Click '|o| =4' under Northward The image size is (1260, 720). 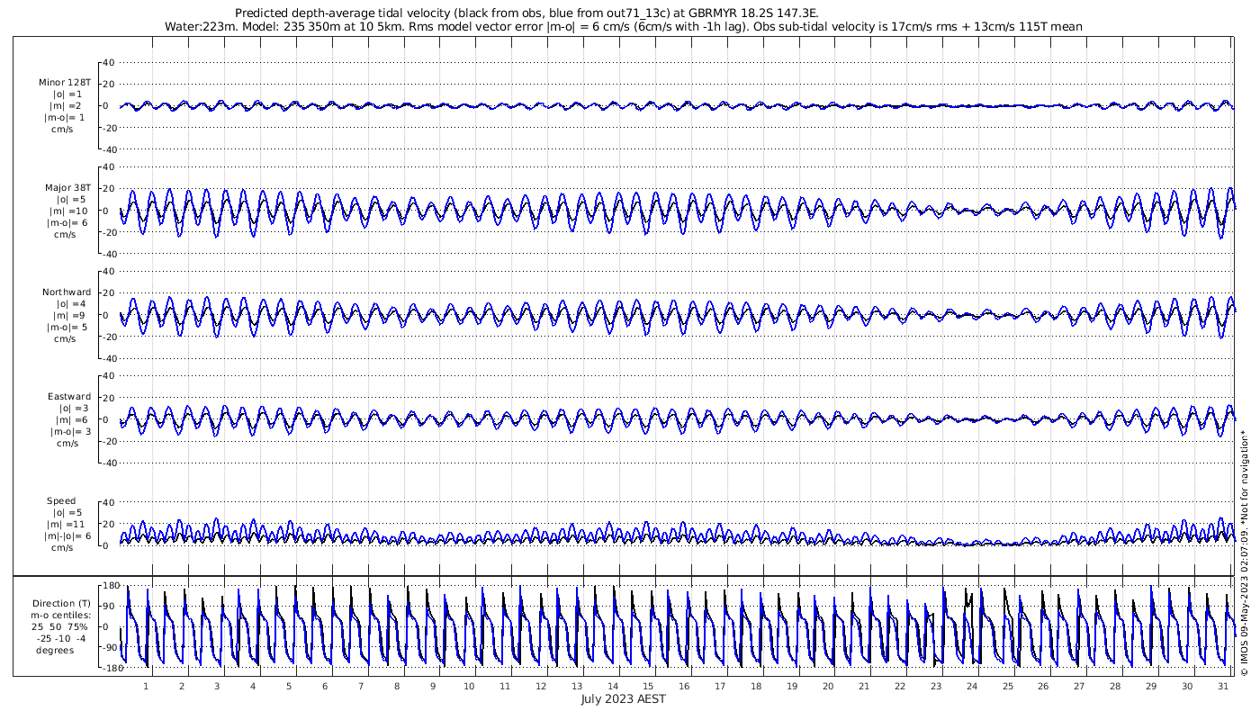coord(68,304)
